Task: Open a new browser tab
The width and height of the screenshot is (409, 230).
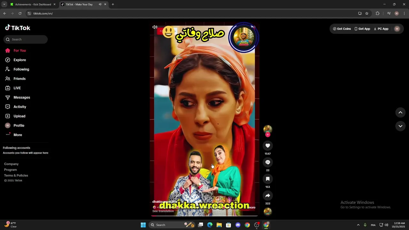Action: click(113, 4)
